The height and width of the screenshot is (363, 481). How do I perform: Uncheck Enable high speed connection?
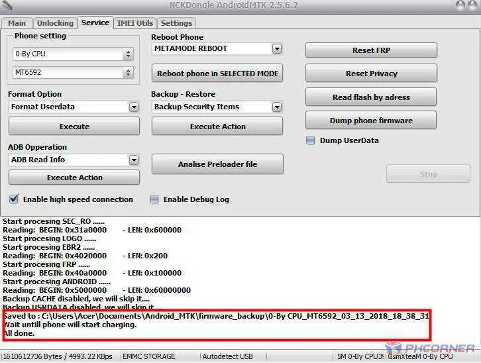[14, 199]
